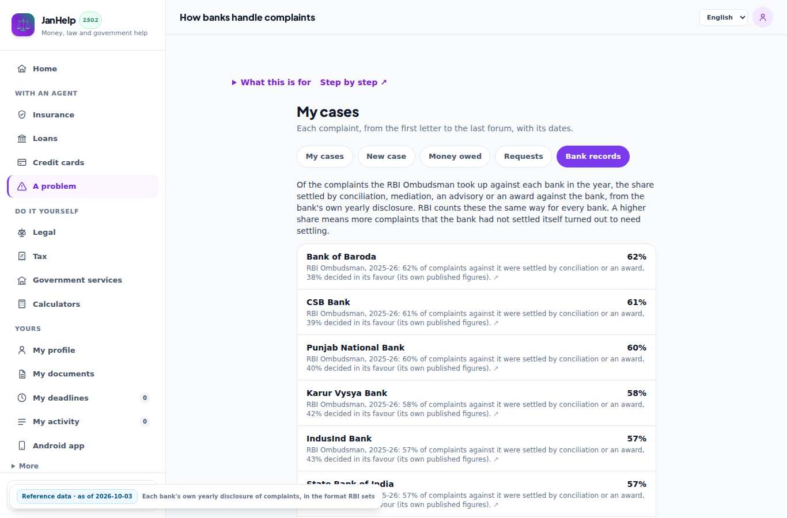Open the English language dropdown

coord(724,17)
